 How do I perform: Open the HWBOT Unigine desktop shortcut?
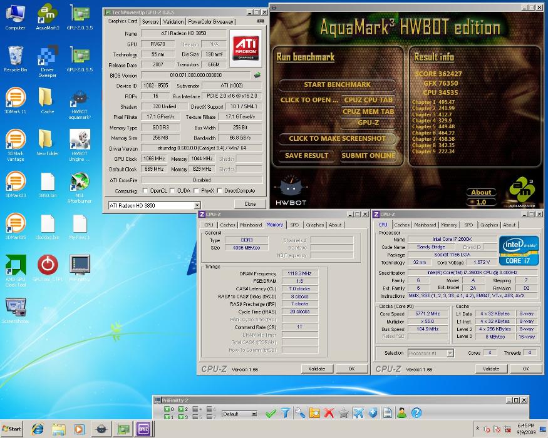[80, 145]
